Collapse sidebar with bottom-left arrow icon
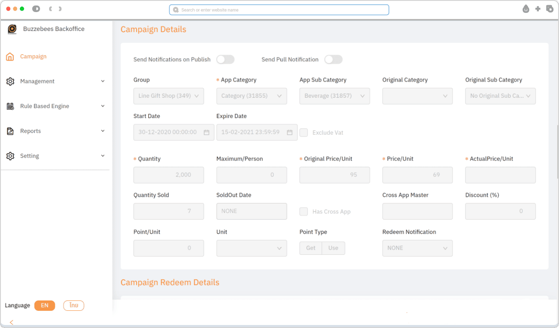Image resolution: width=559 pixels, height=328 pixels. (11, 322)
